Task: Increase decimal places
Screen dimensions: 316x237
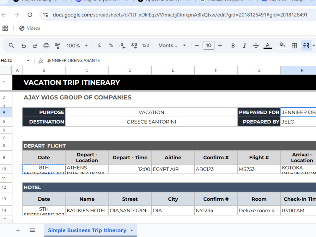Action: coord(134,46)
